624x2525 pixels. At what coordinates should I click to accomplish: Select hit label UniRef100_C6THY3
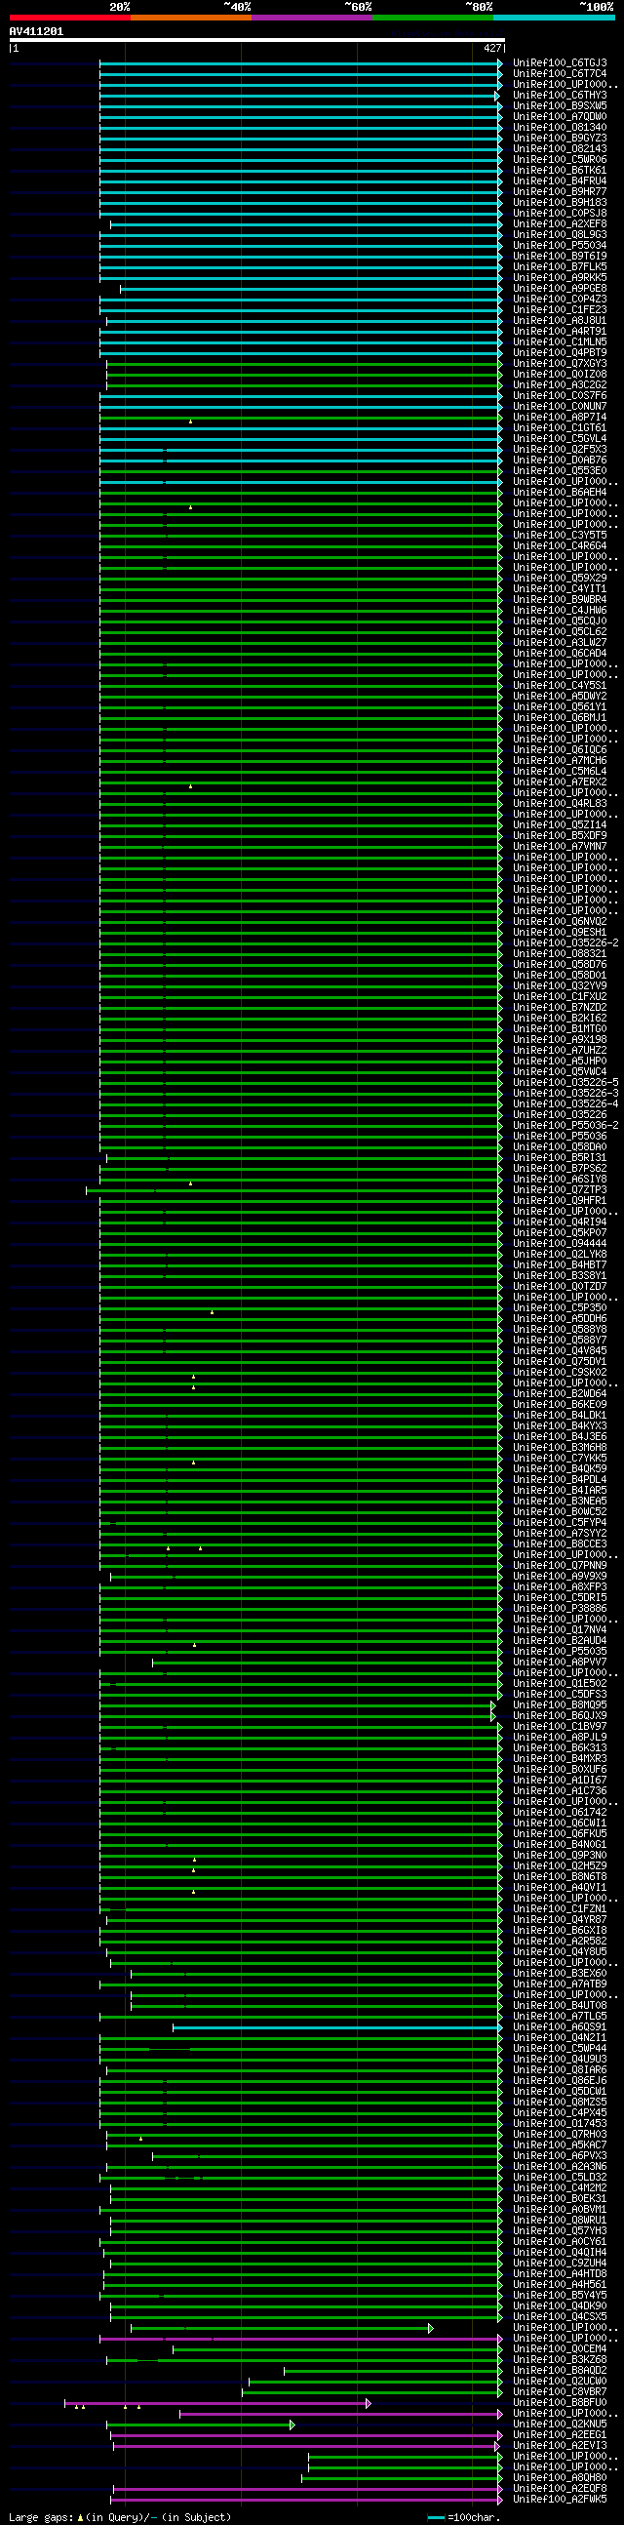560,95
